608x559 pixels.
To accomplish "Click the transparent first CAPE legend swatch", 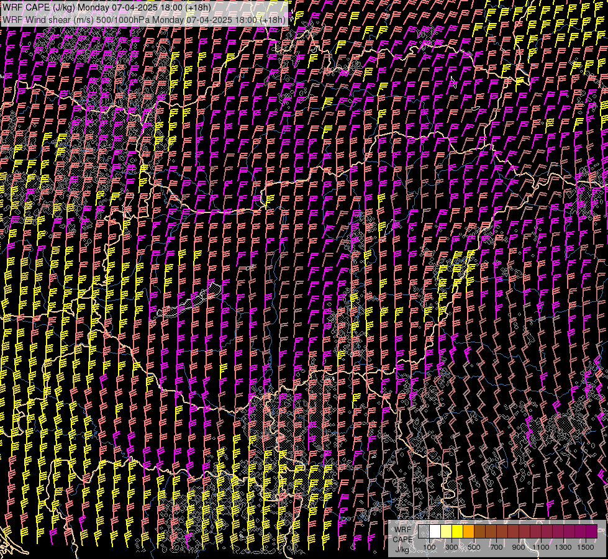I will [x=424, y=532].
